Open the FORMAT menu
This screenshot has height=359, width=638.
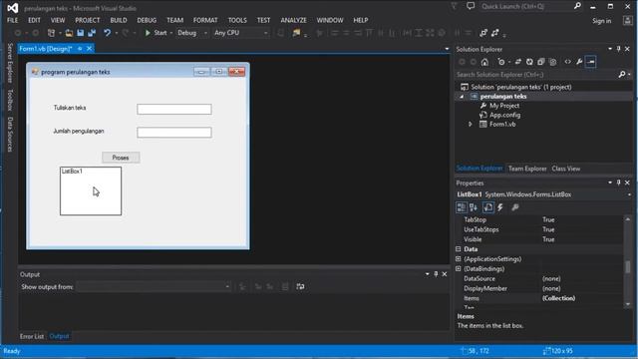205,20
